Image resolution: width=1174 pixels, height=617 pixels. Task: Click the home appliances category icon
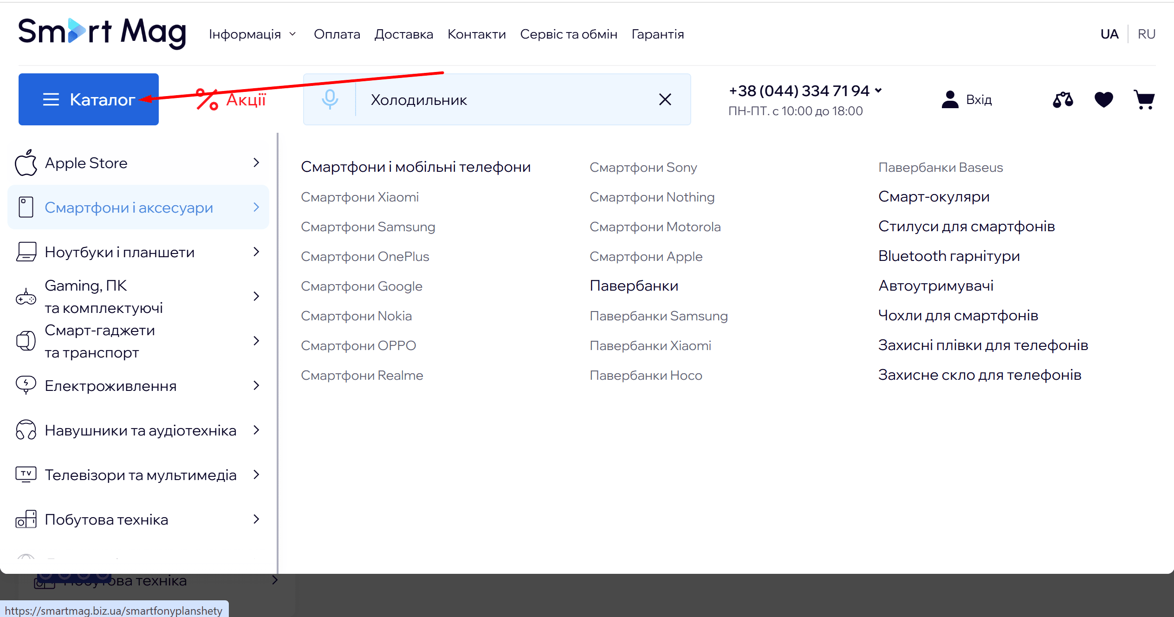pyautogui.click(x=26, y=519)
